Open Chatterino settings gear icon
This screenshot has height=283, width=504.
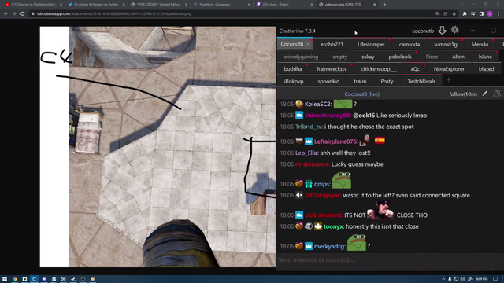[455, 30]
